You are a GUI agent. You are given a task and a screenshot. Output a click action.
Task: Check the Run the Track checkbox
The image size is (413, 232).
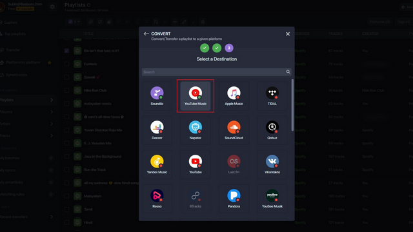tap(66, 169)
